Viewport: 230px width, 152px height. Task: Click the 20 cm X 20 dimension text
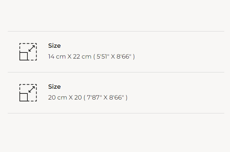pos(65,97)
